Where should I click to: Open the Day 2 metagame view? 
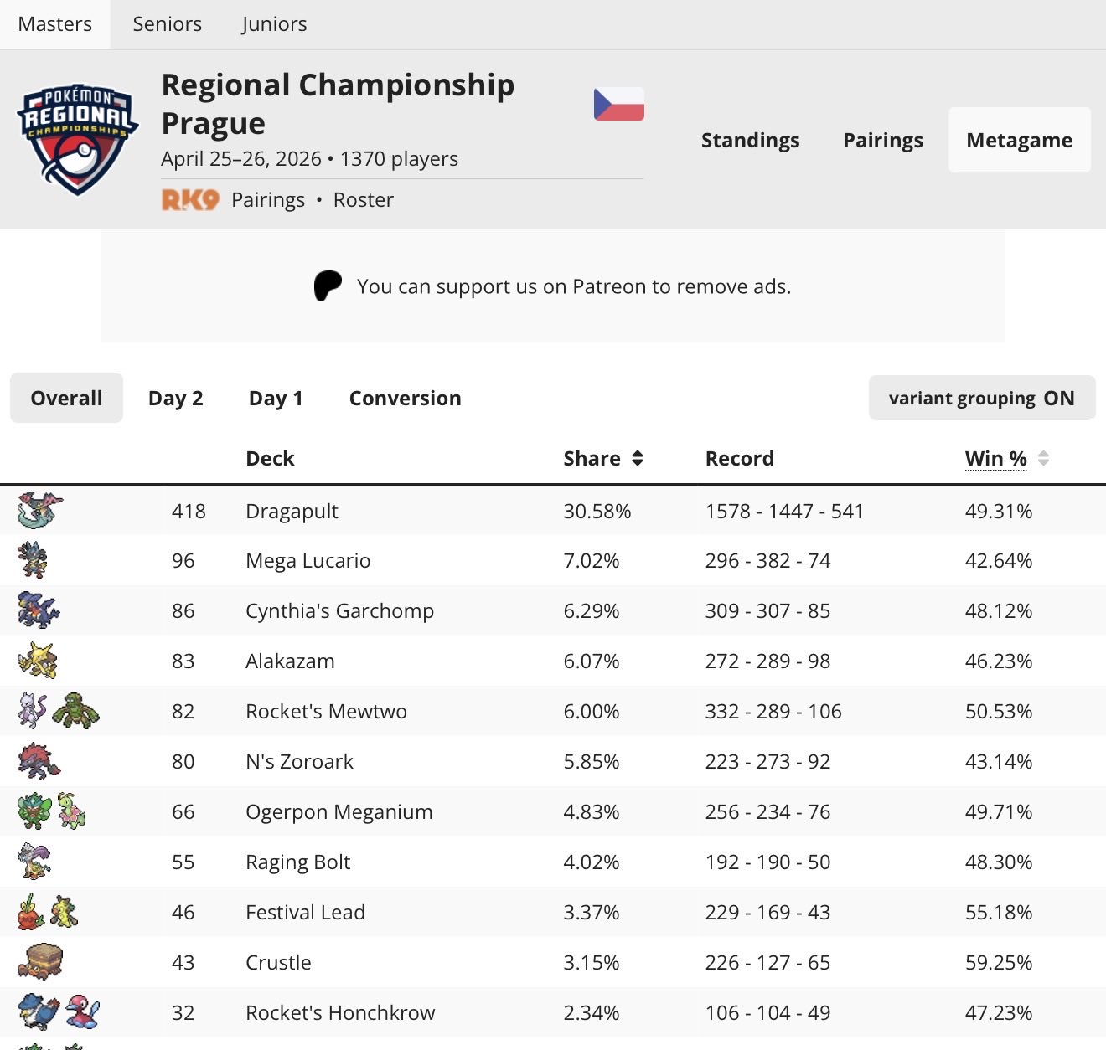[x=176, y=398]
